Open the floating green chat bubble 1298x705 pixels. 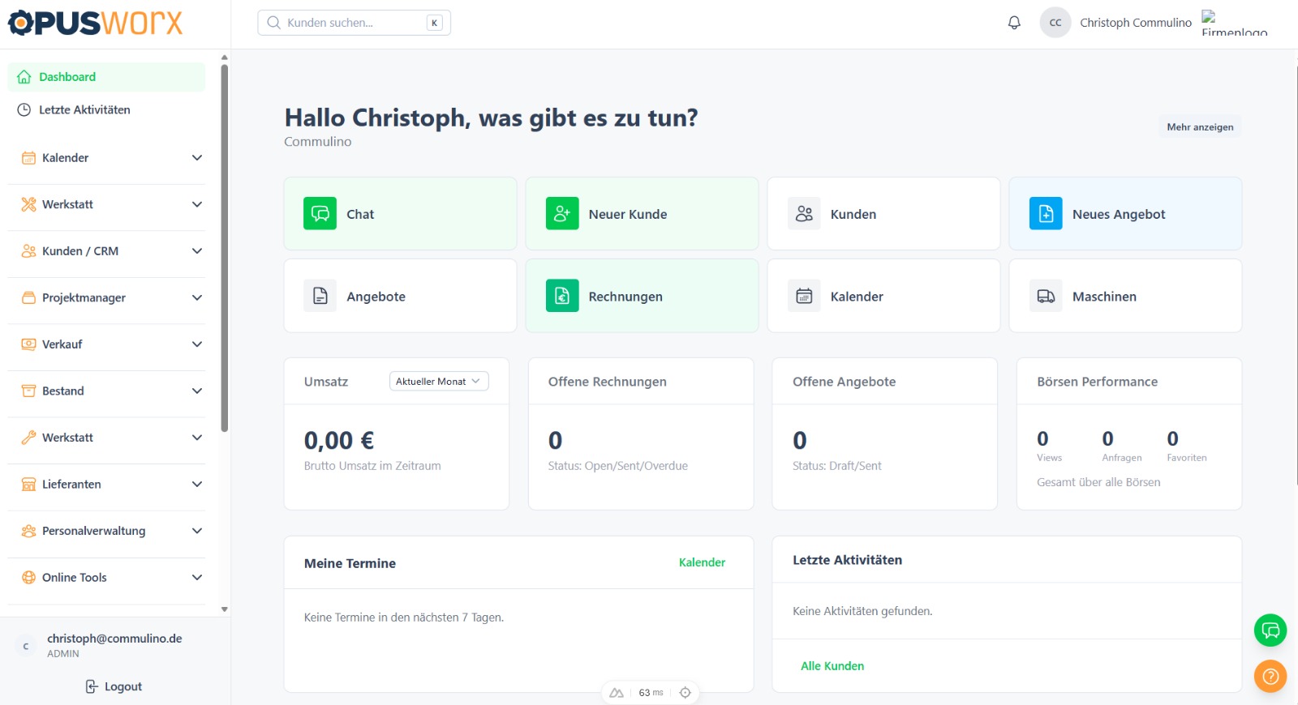click(1270, 630)
